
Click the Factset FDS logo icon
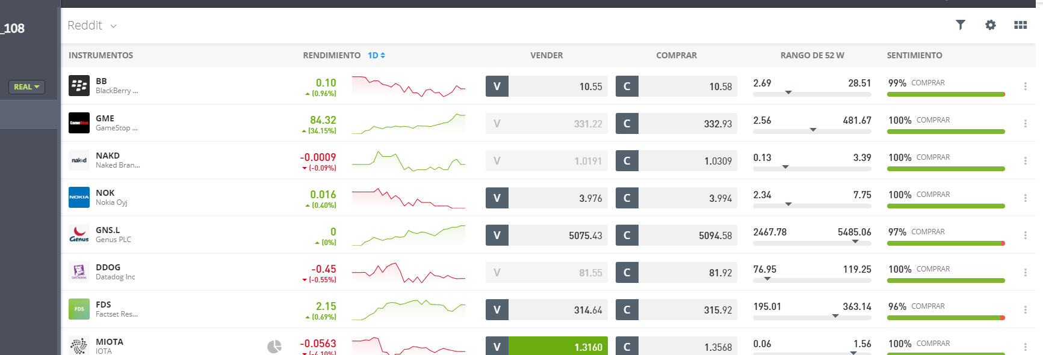click(79, 309)
